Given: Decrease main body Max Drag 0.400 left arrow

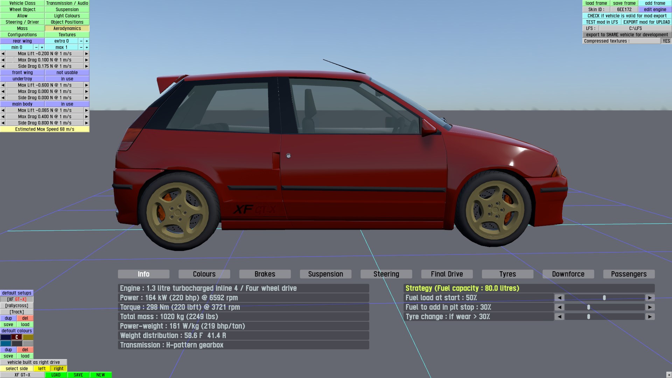Looking at the screenshot, I should (3, 117).
